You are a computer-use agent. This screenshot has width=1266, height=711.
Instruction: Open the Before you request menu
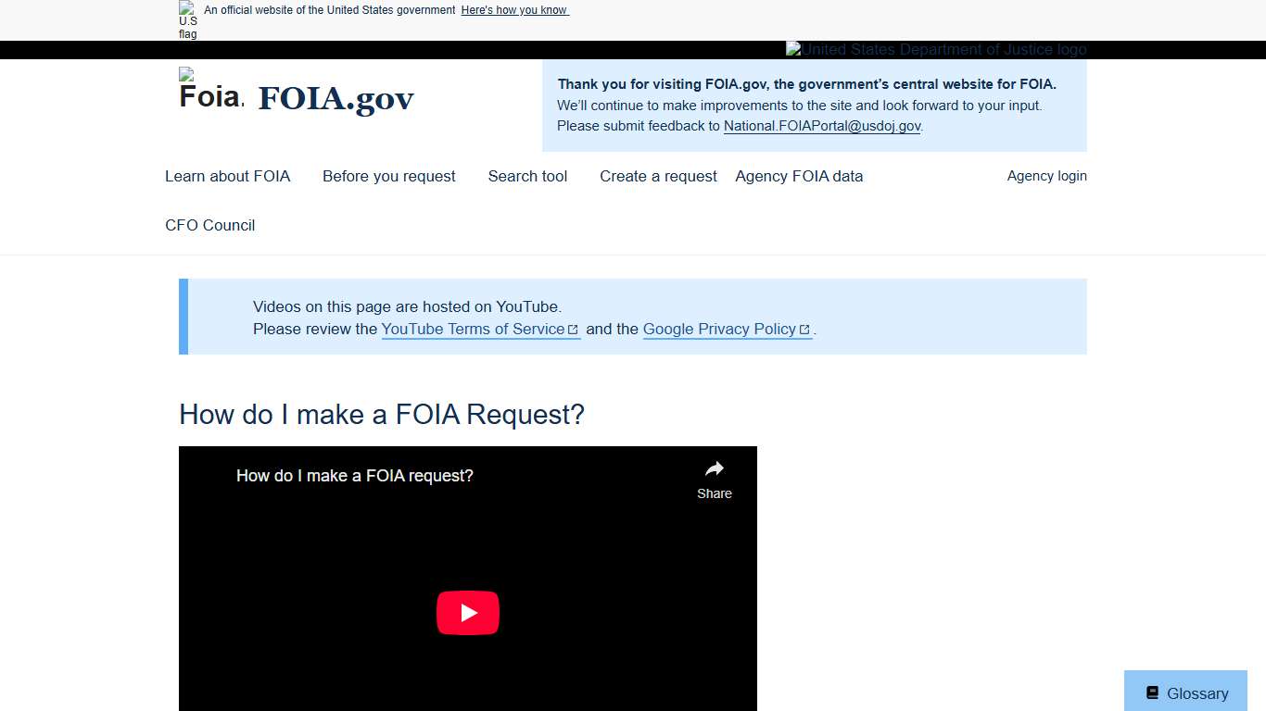coord(388,176)
